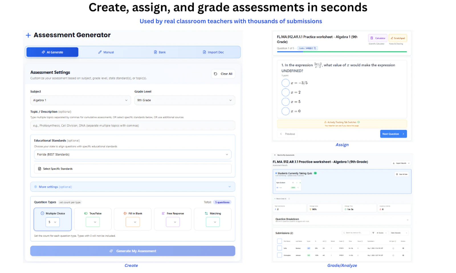Switch to the AI Generate tab

pyautogui.click(x=52, y=52)
